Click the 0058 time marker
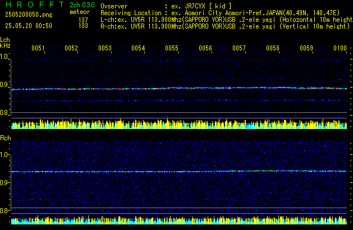This screenshot has width=353, height=230. coord(273,48)
